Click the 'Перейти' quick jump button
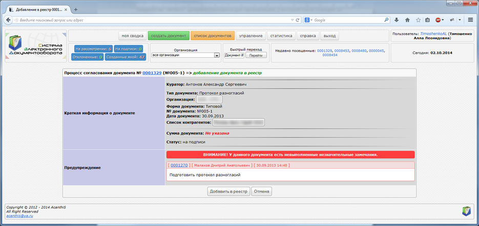 [256, 55]
